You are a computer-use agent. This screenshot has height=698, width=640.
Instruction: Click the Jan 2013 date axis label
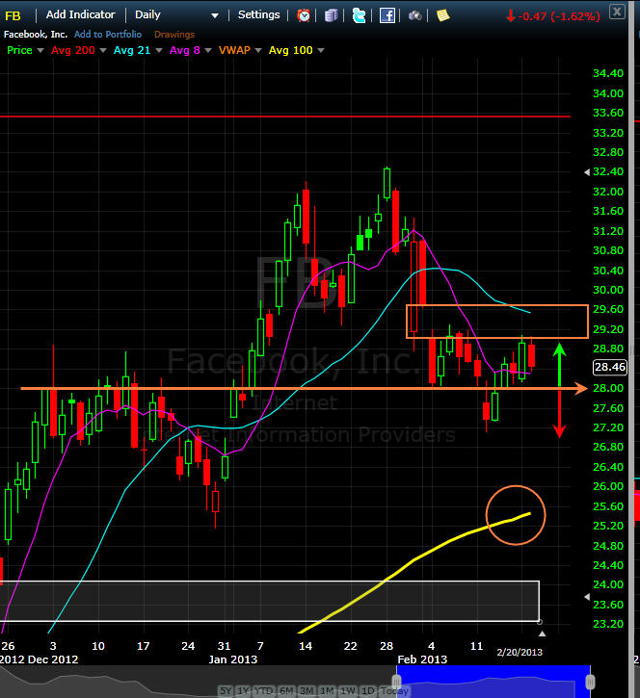(233, 659)
